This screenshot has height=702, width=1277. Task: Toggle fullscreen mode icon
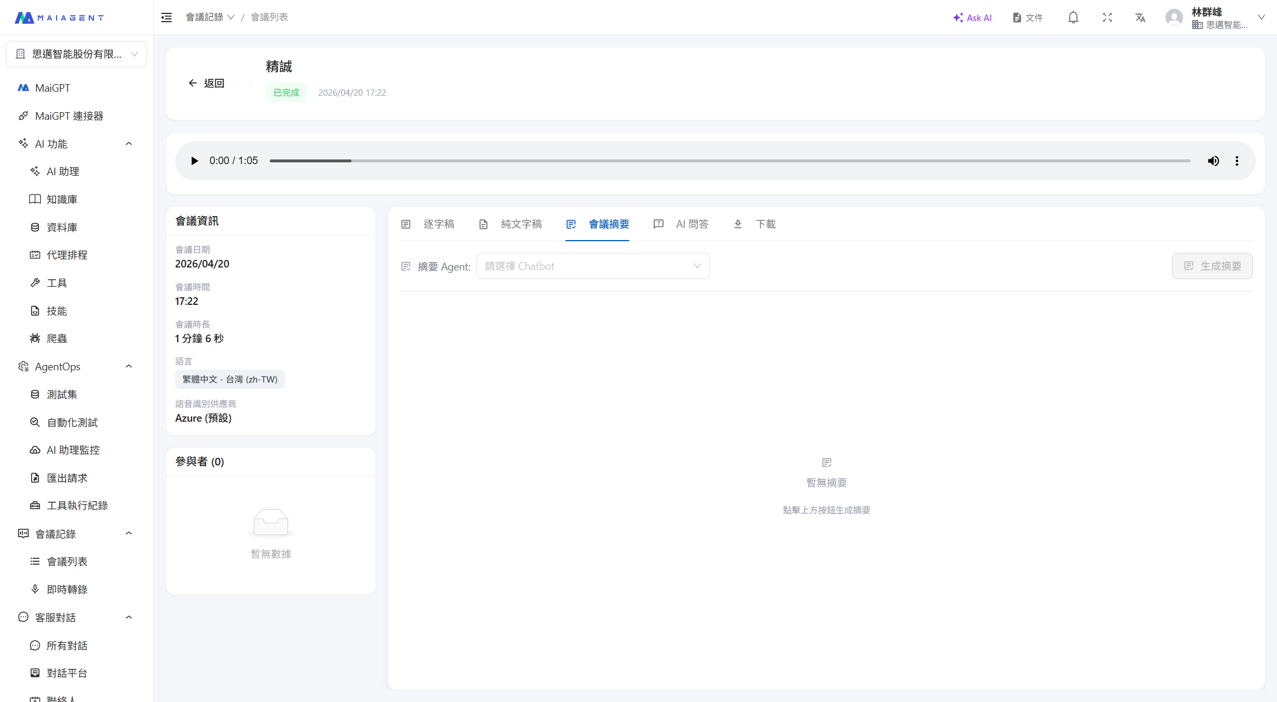1107,18
